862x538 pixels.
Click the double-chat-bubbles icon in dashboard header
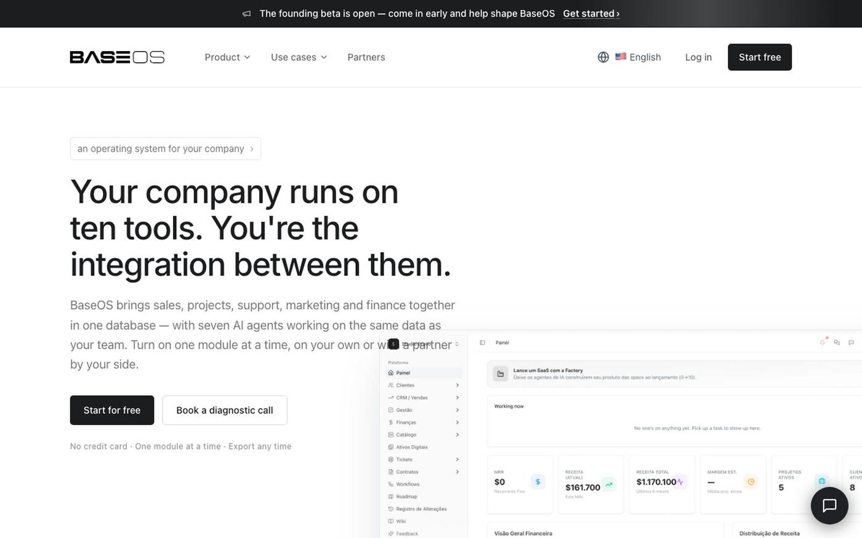click(837, 342)
